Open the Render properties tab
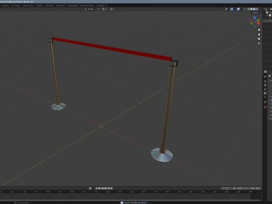This screenshot has height=204, width=272. click(x=265, y=82)
